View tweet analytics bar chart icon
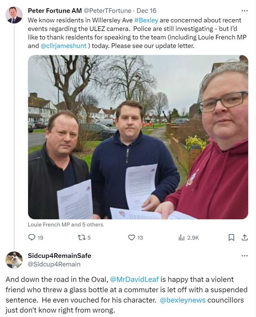Image resolution: width=256 pixels, height=317 pixels. pos(181,237)
